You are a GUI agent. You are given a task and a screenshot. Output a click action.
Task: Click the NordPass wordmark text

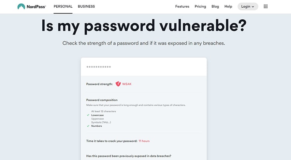36,7
